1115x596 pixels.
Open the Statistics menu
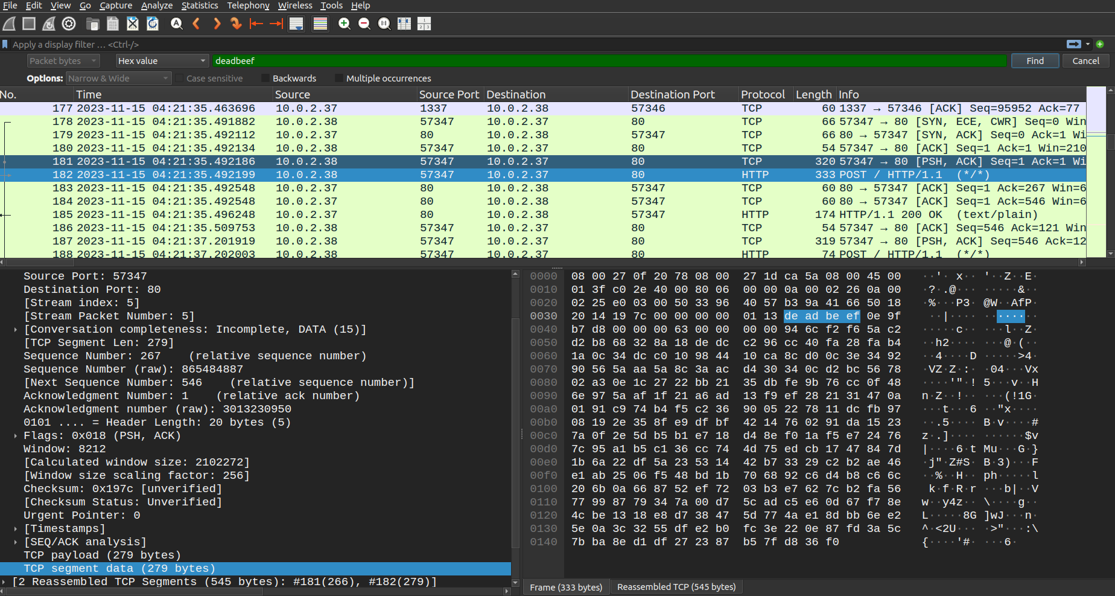[200, 5]
